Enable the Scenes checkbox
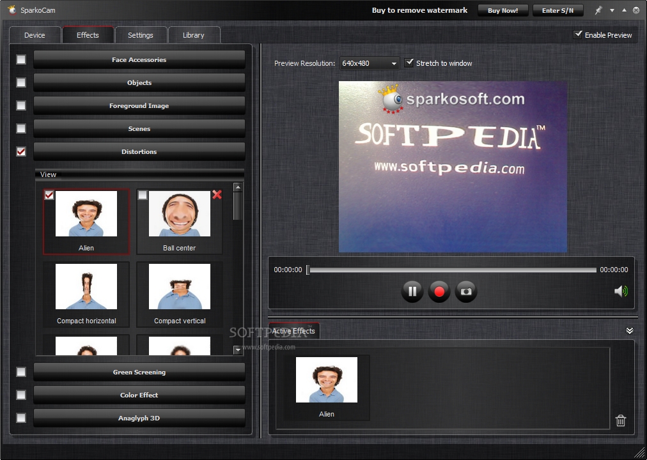647x460 pixels. [21, 128]
